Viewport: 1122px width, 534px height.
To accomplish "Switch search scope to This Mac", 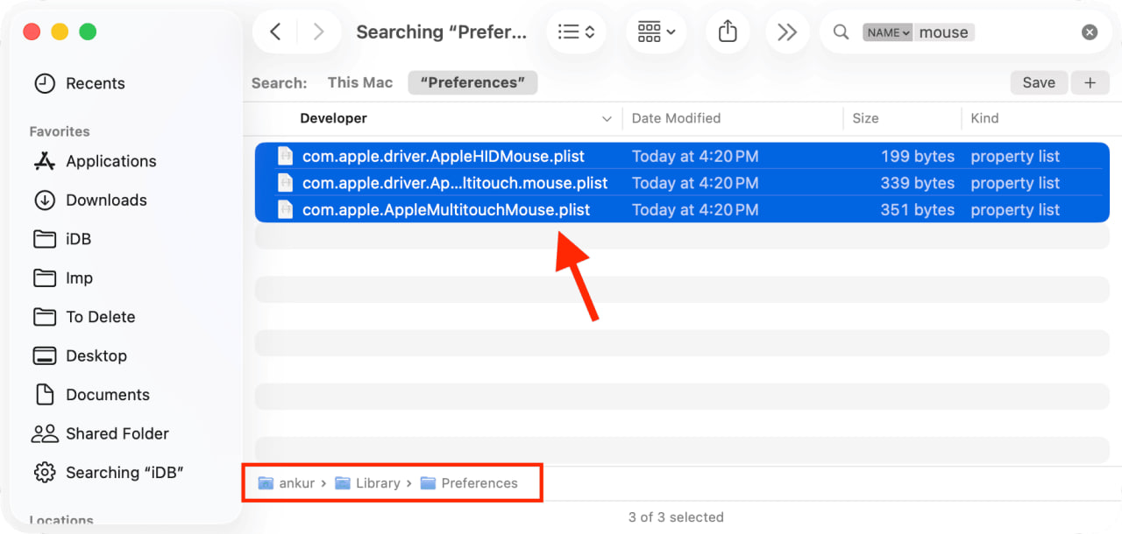I will point(359,82).
